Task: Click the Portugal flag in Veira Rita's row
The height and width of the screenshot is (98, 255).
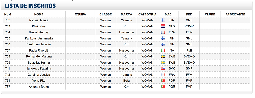Action: 163,81
